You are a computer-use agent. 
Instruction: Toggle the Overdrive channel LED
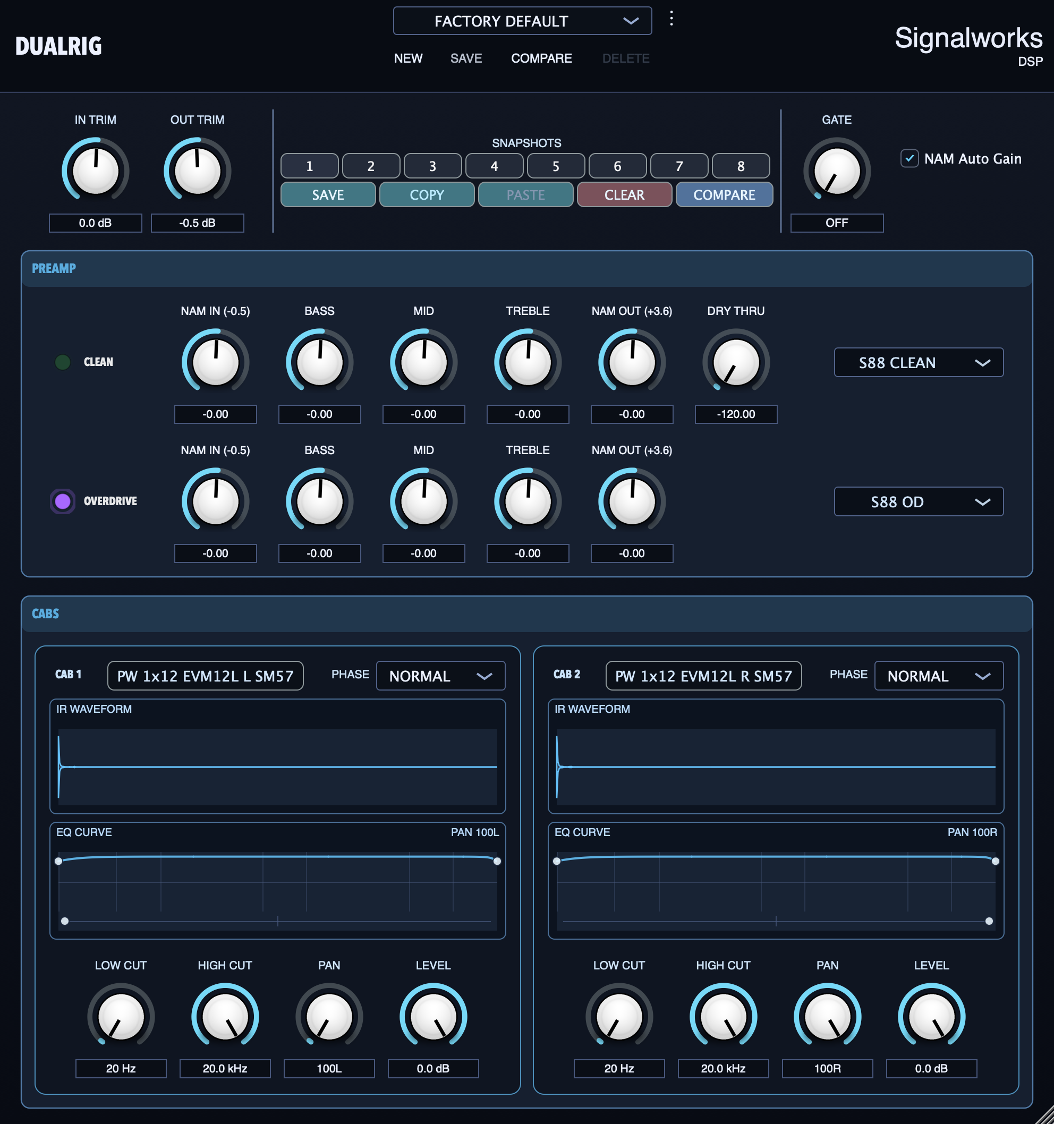63,501
